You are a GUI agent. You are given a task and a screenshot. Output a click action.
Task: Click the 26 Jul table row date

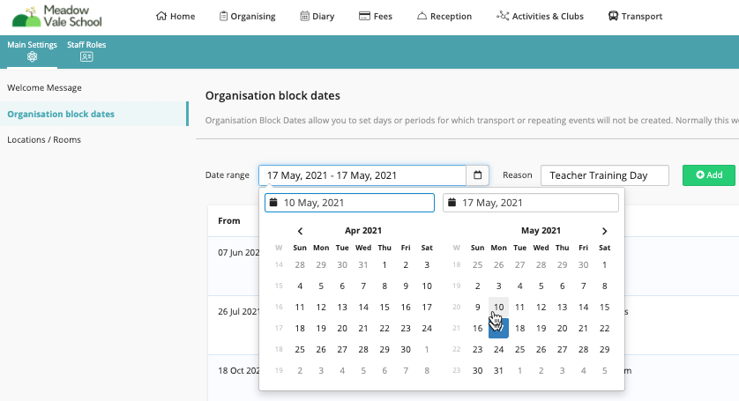[238, 311]
